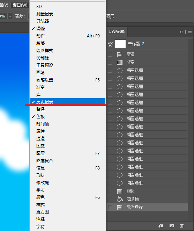
Task: Click the 新建 history state icon
Action: pos(120,55)
